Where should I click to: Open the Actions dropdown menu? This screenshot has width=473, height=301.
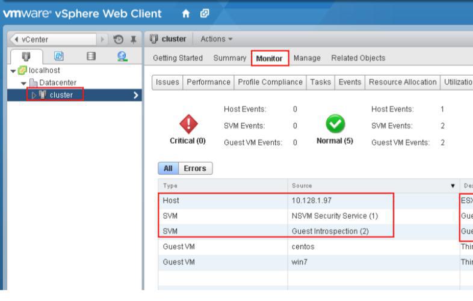pyautogui.click(x=216, y=39)
